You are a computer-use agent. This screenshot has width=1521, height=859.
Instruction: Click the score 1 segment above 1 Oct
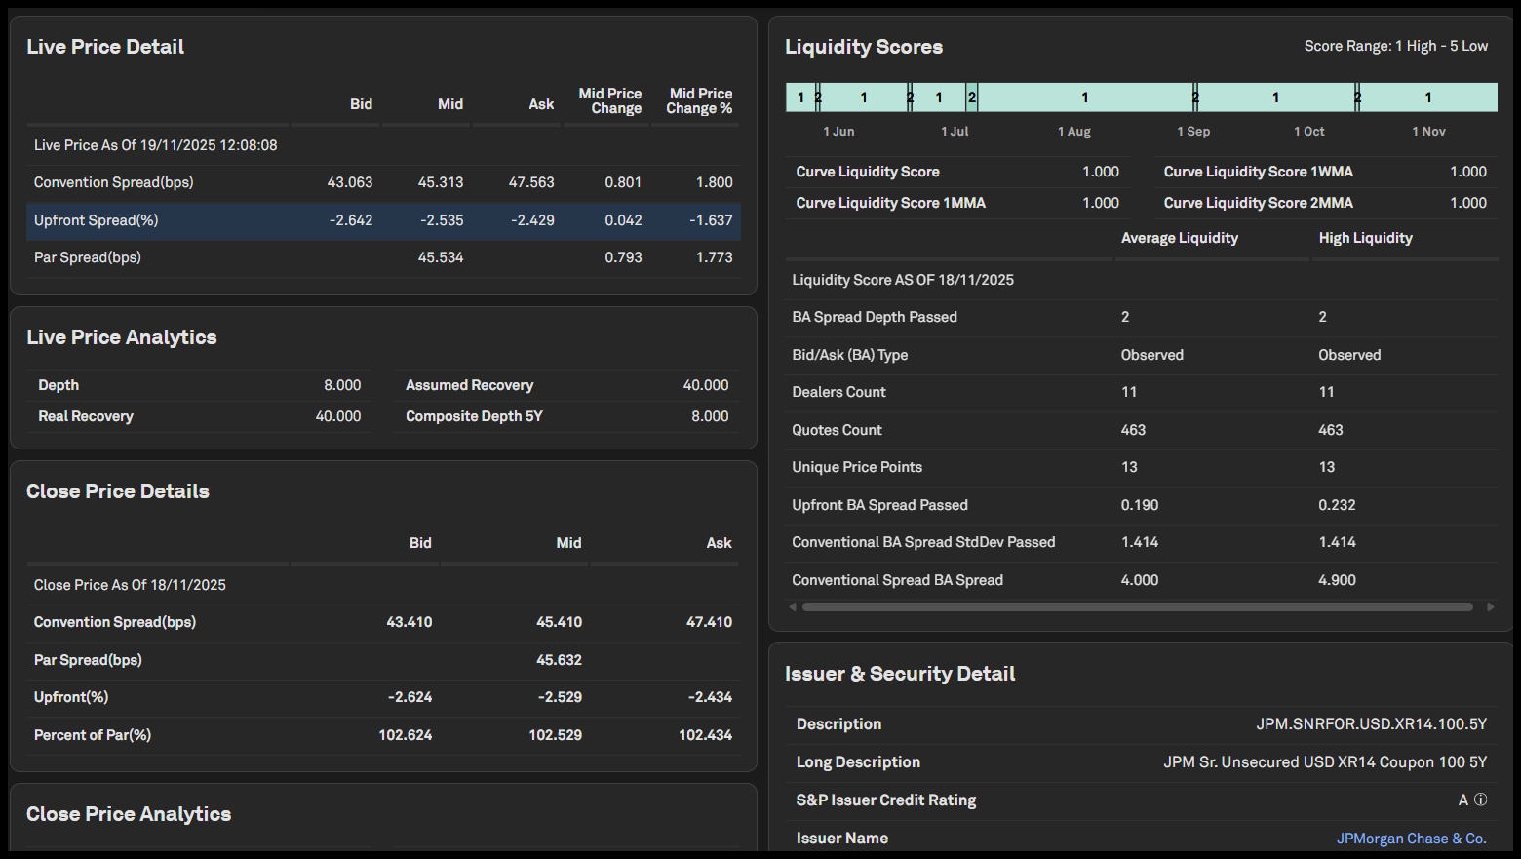point(1275,98)
